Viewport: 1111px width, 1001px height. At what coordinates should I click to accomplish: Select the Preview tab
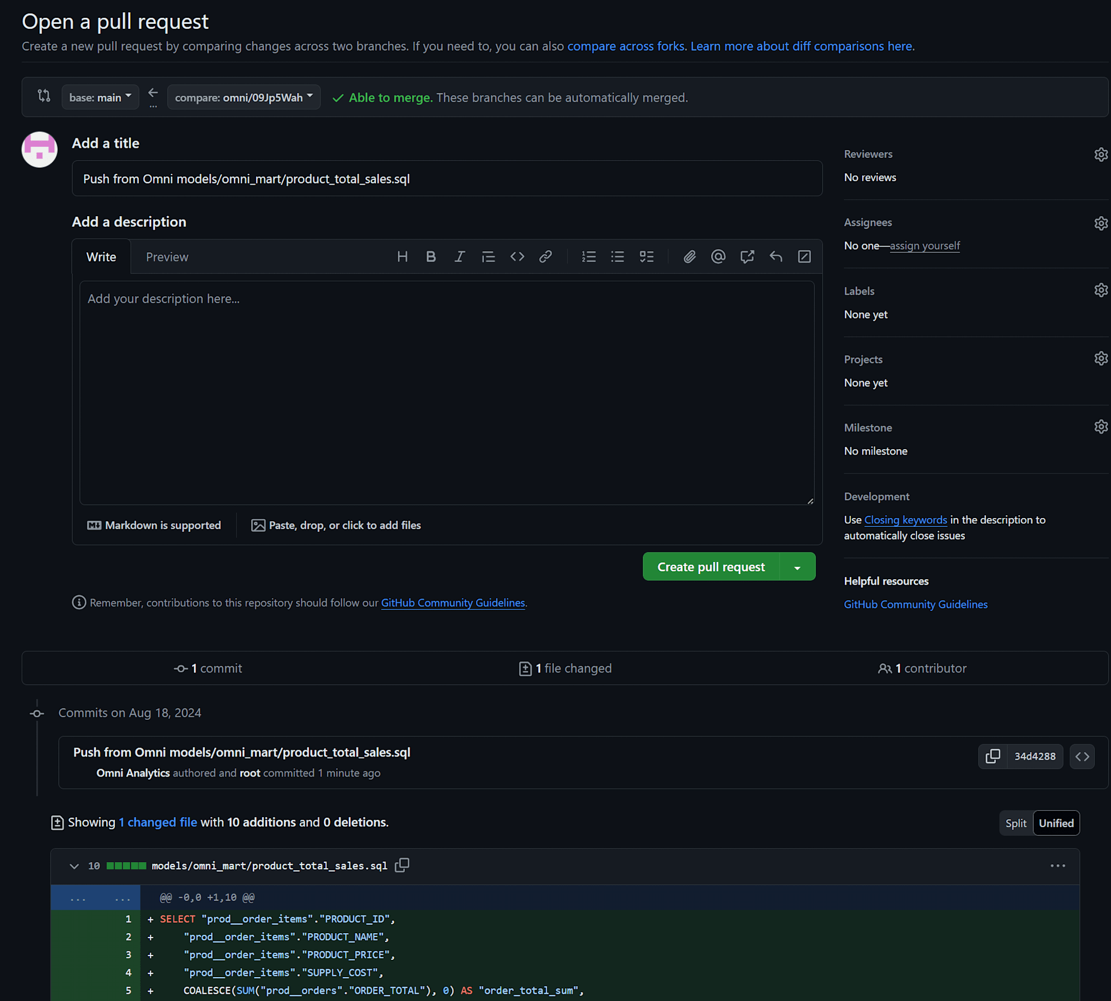(167, 257)
